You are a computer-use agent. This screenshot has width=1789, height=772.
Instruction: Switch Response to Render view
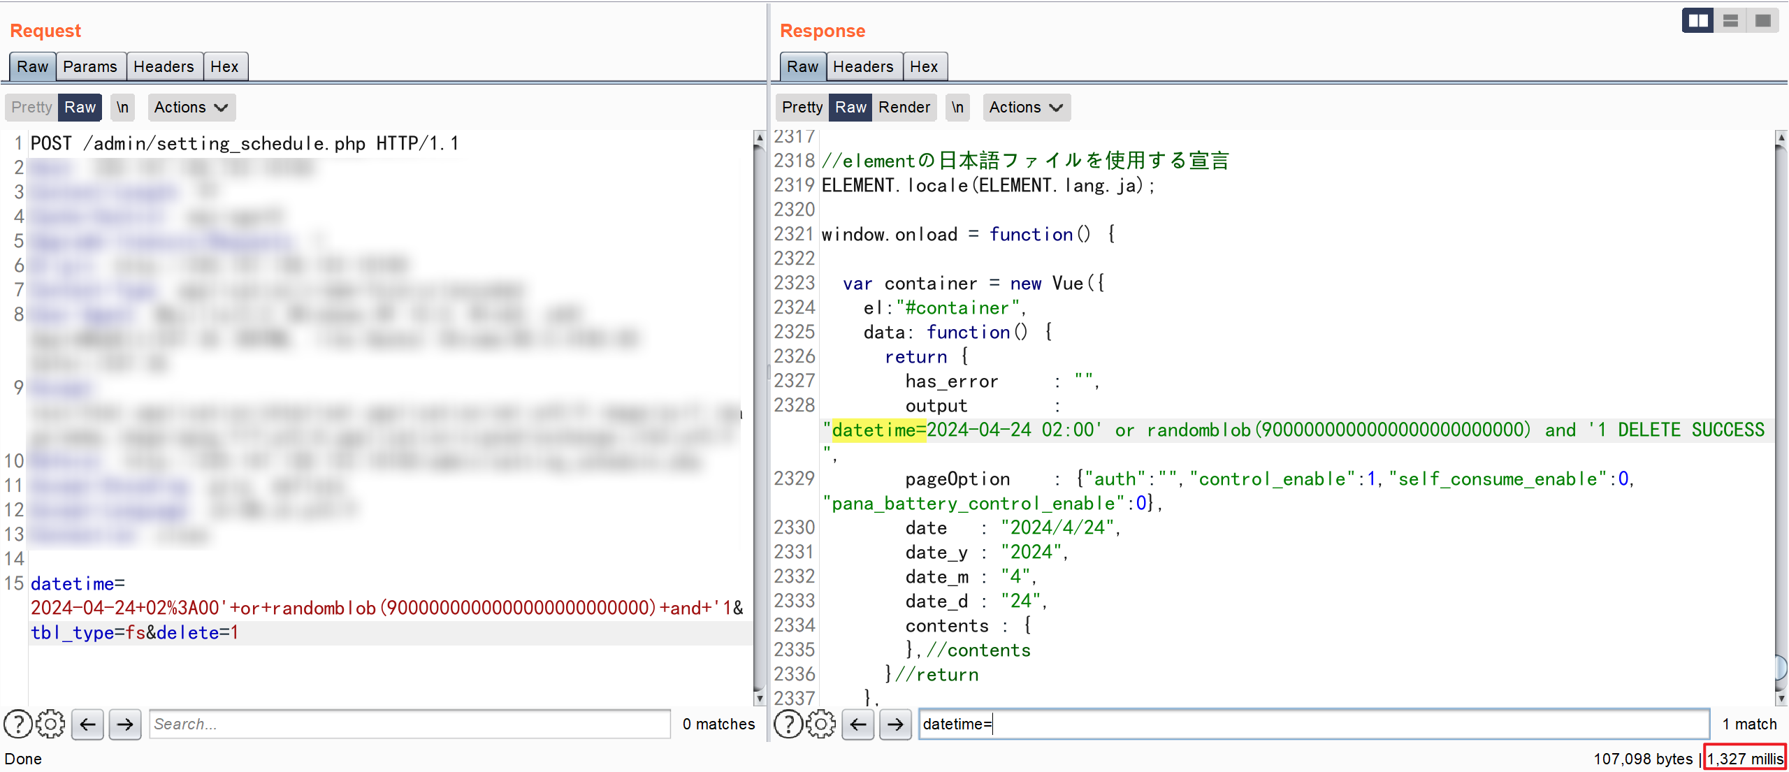(x=904, y=107)
